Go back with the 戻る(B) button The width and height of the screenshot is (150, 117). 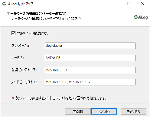click(x=78, y=112)
